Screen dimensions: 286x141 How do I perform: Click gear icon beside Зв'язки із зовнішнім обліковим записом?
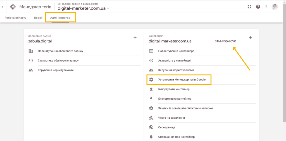click(151, 108)
